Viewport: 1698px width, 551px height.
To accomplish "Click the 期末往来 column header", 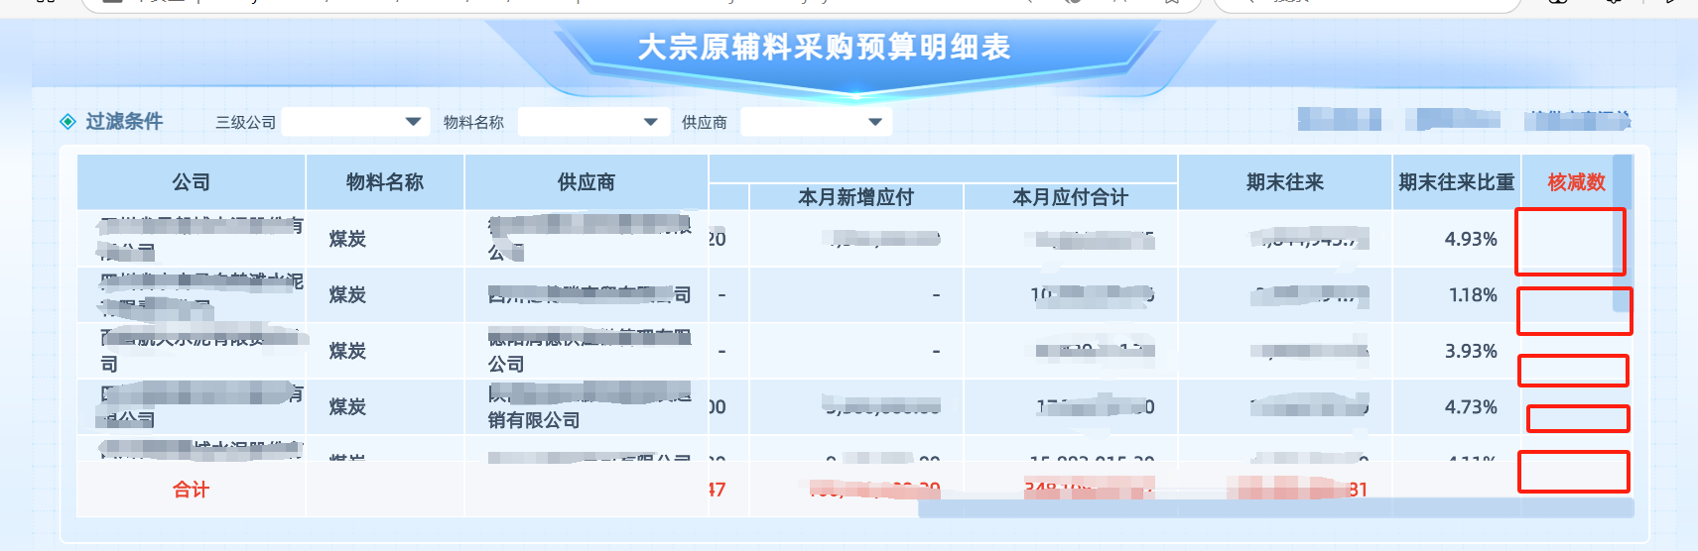I will pyautogui.click(x=1285, y=181).
